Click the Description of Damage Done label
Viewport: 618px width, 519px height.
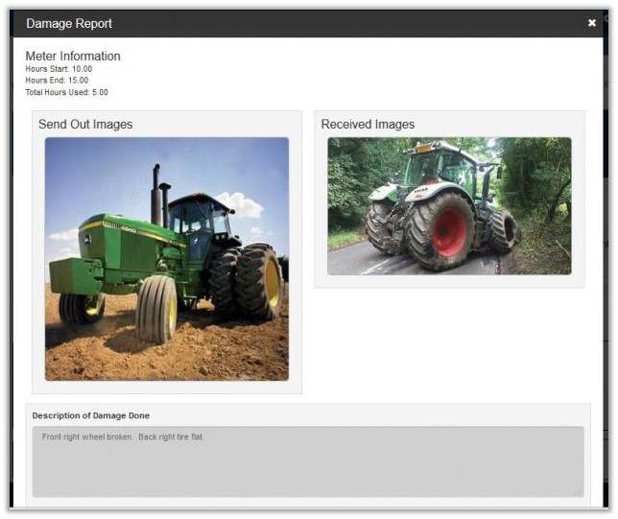coord(91,415)
